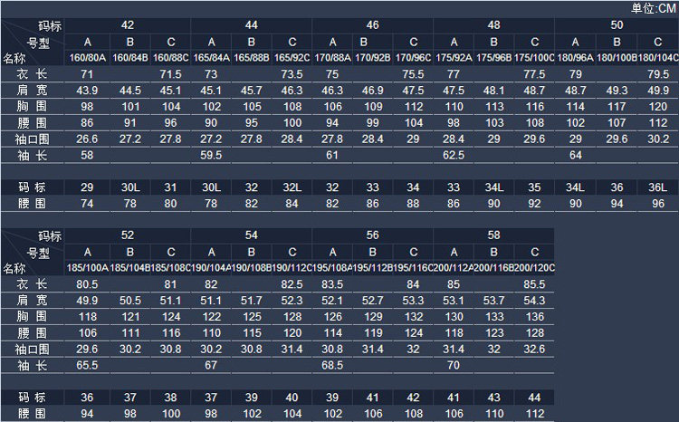Viewport: 679px width, 422px height.
Task: Select sleeve length value 62.5
Action: click(x=454, y=155)
